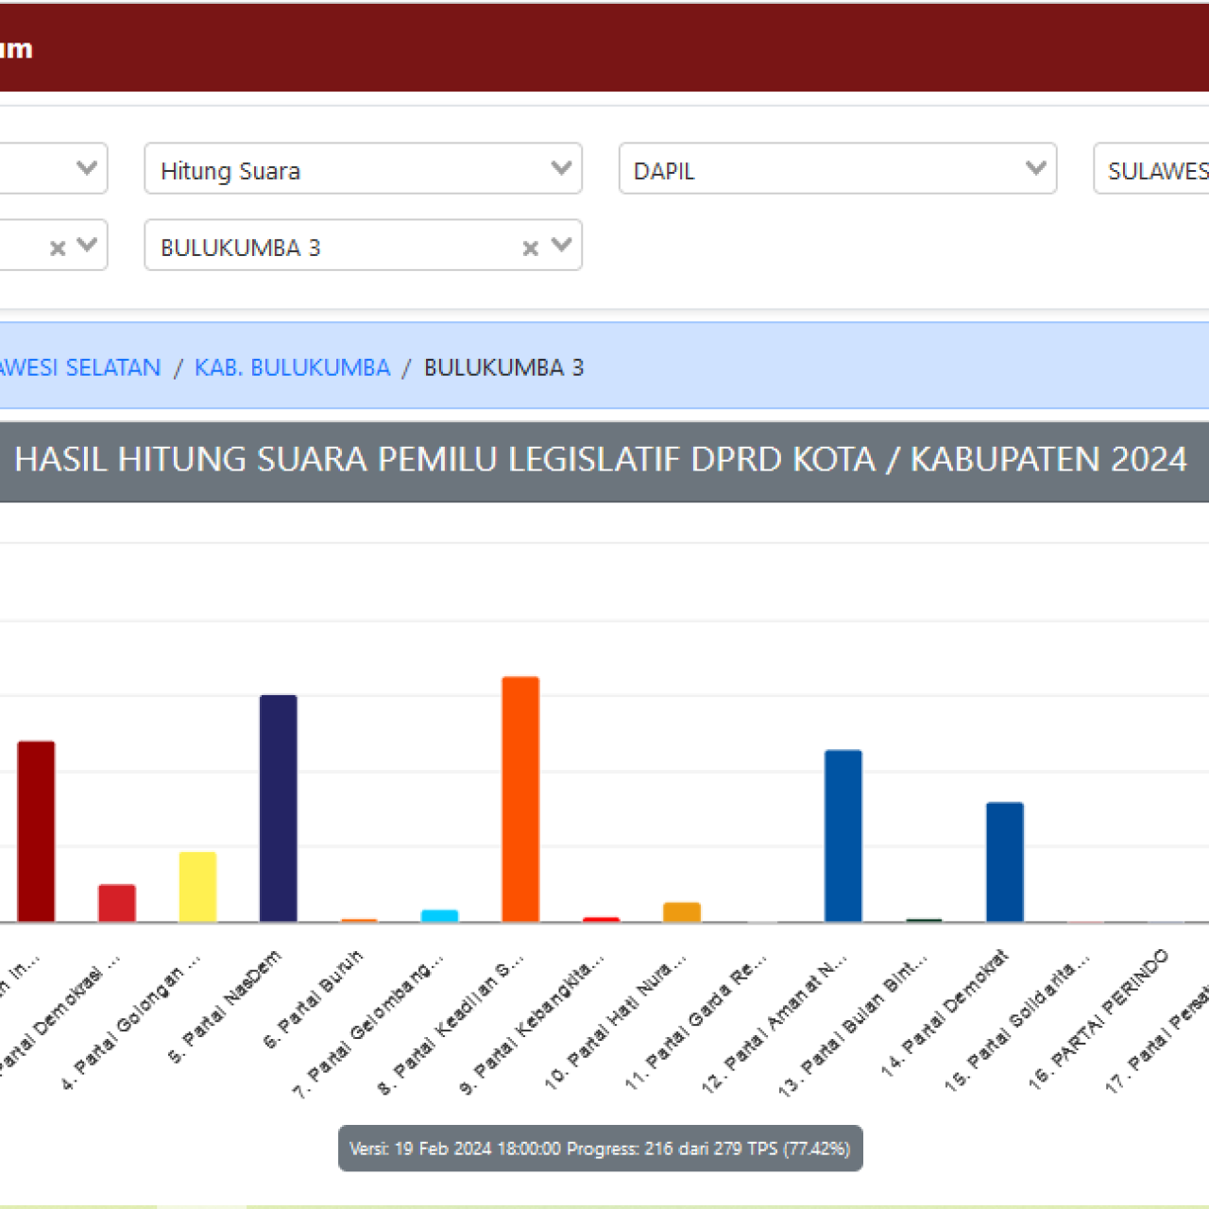The height and width of the screenshot is (1209, 1209).
Task: Click the Versi progress badge below the chart
Action: pos(600,1149)
